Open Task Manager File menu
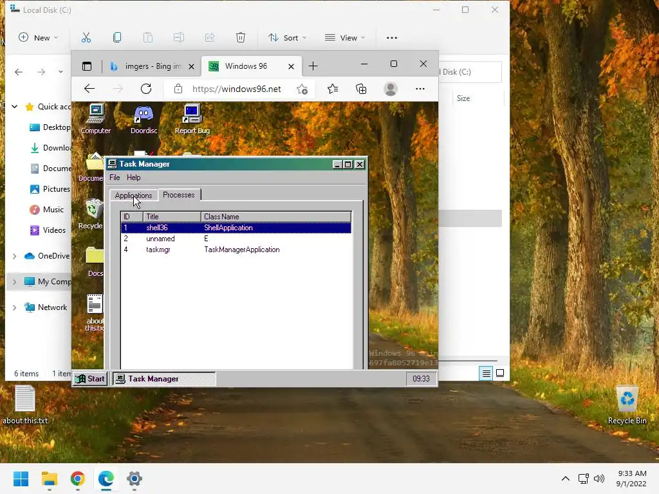 click(x=115, y=178)
